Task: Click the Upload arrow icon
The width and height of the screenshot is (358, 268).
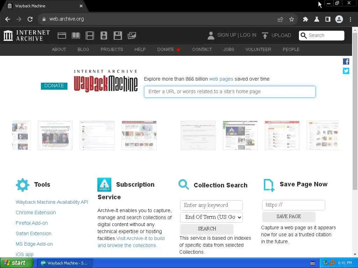Action: [265, 36]
